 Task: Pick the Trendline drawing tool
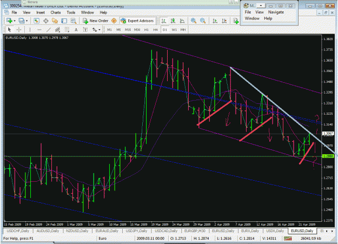(48, 30)
